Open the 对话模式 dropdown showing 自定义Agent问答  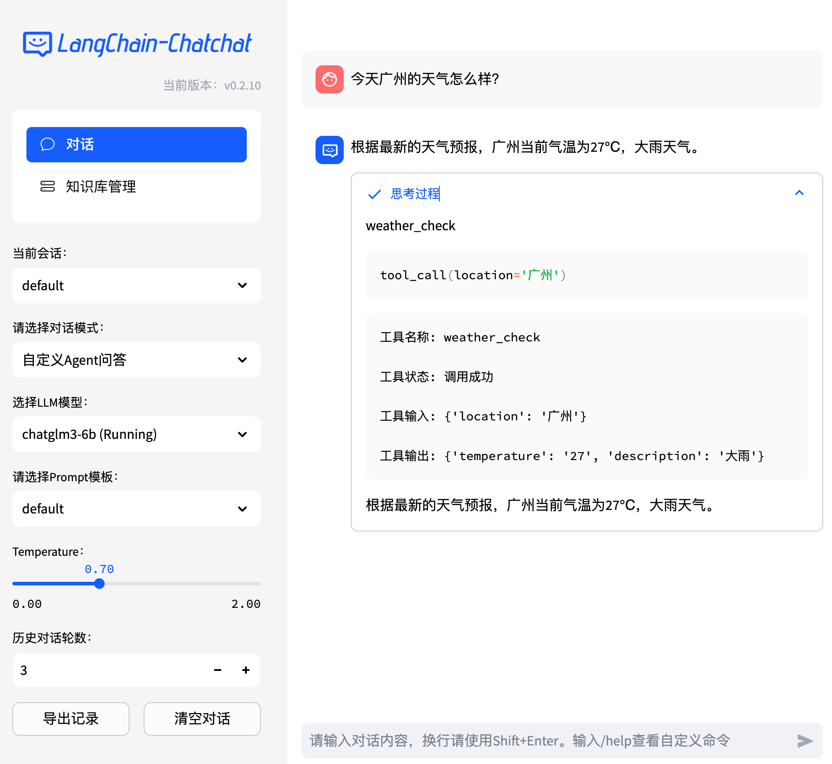tap(136, 360)
